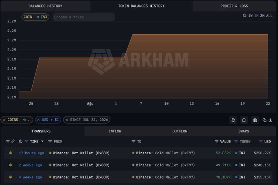Click the alert bell icon

pos(233,120)
